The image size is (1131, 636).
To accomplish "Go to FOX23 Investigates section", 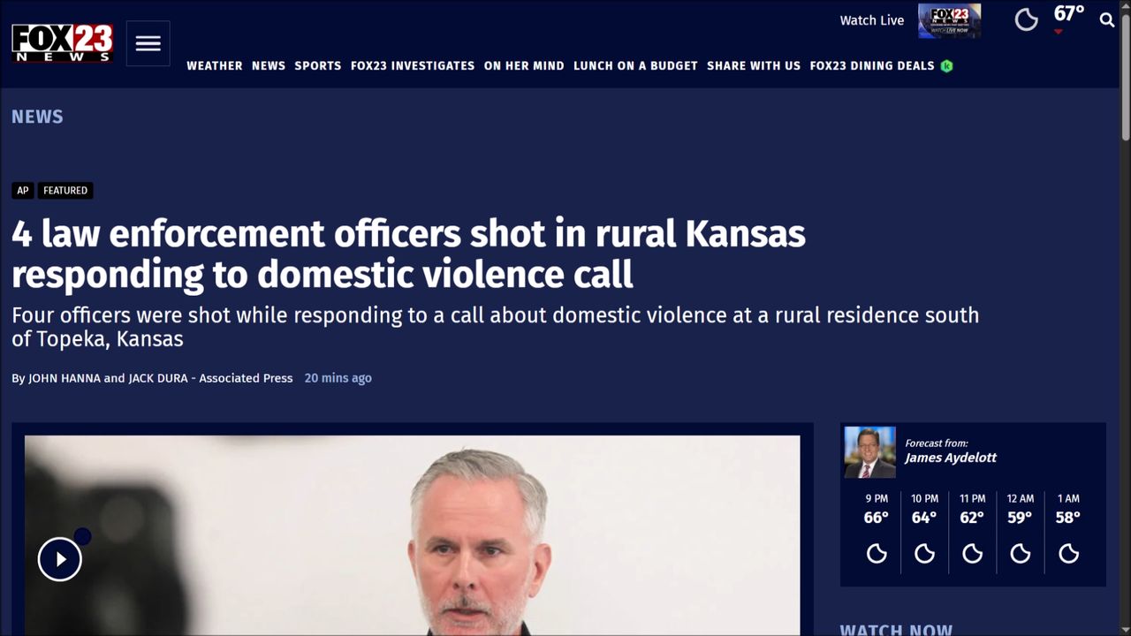I will [413, 65].
